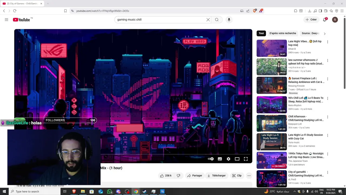Open the account avatar menu
The image size is (346, 195).
point(335,19)
